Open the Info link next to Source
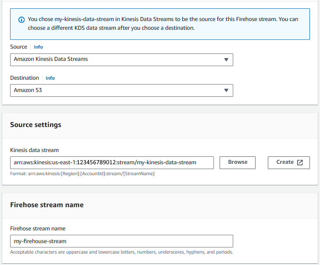Screen dimensions: 320x265 click(x=38, y=47)
